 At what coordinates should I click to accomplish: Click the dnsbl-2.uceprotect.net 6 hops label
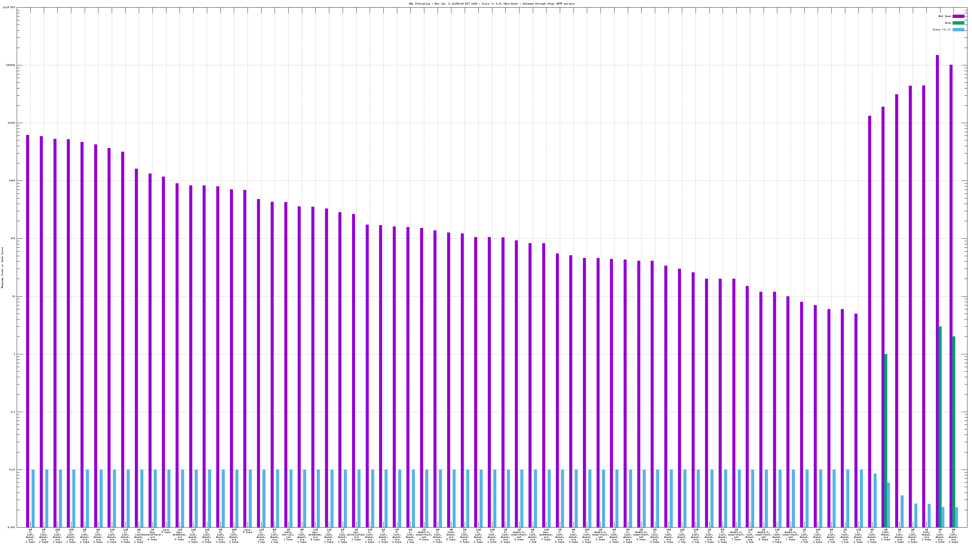[763, 535]
